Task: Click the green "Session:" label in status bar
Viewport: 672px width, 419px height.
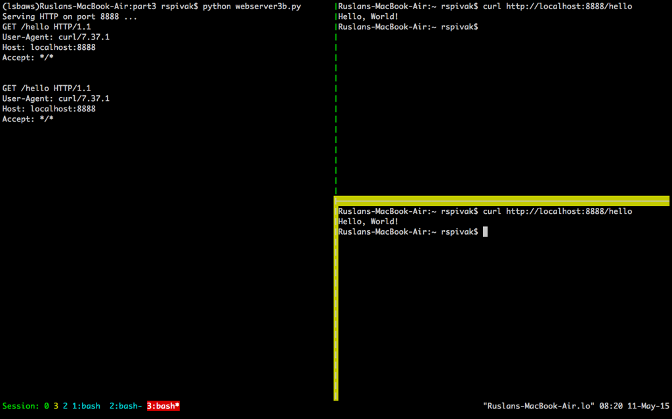Action: (20, 407)
